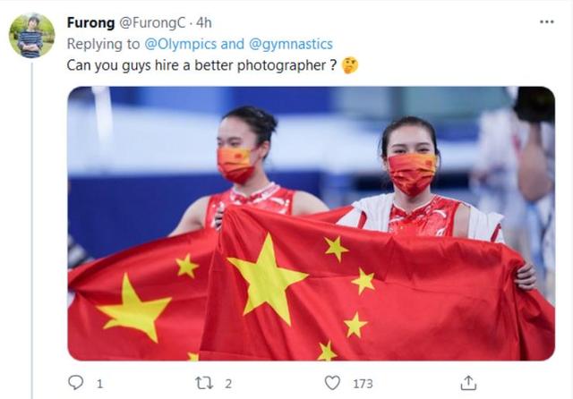Open the 4h timestamp permalink

coord(203,22)
